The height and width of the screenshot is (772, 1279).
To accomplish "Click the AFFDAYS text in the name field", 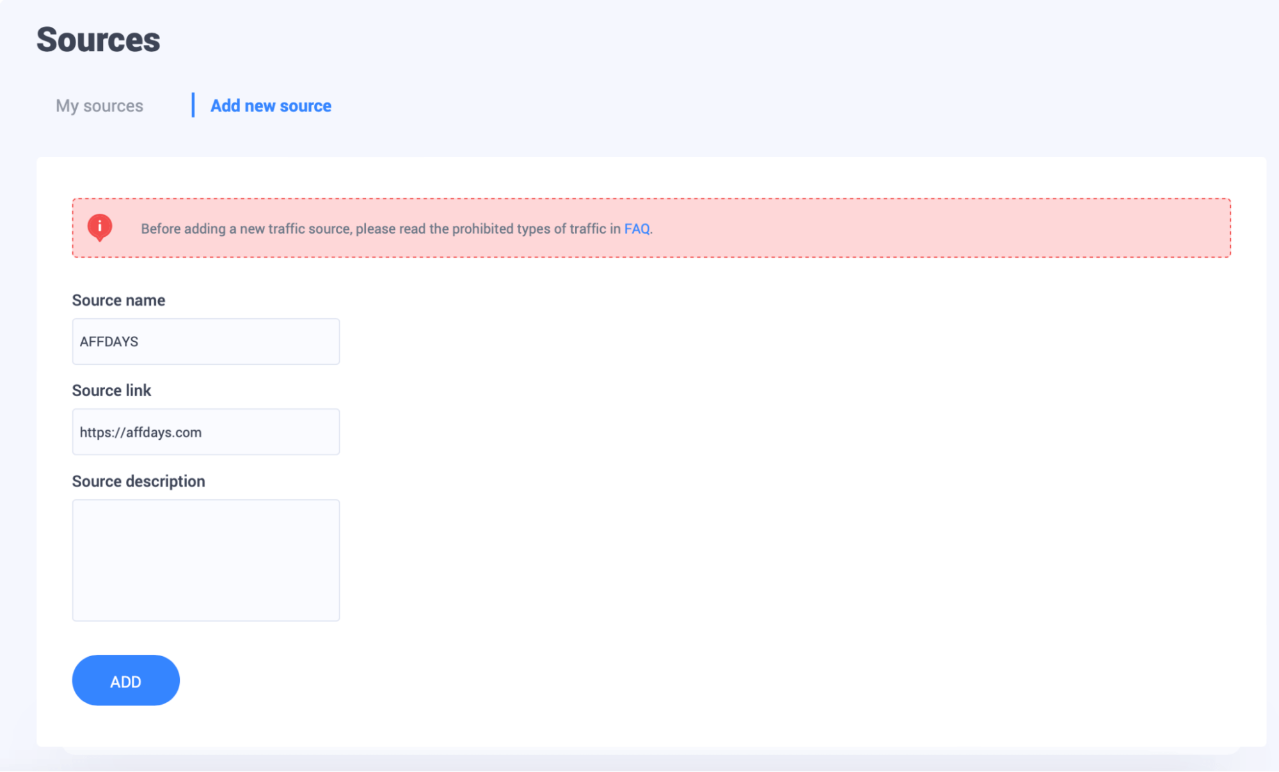I will [x=109, y=342].
